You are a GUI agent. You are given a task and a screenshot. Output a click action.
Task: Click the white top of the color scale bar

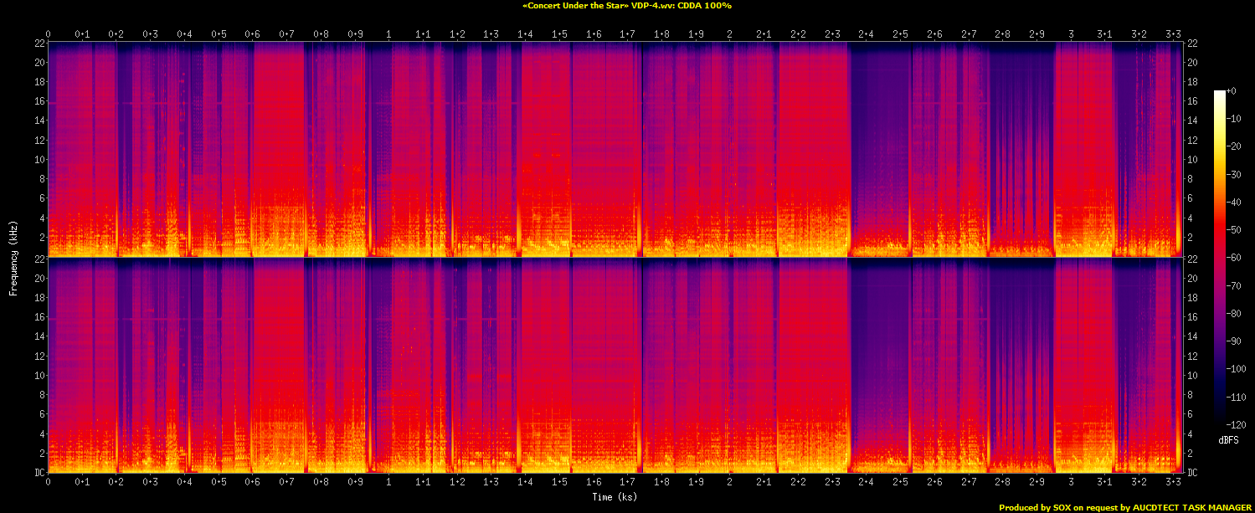click(1219, 94)
